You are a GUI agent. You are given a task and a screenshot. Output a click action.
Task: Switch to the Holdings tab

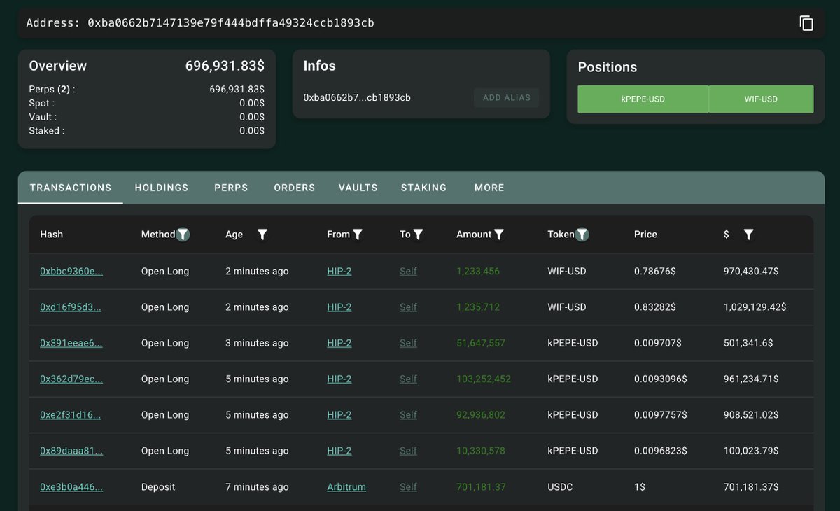(162, 188)
